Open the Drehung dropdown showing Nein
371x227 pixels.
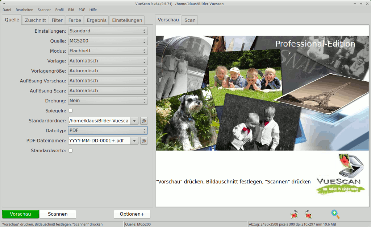(108, 101)
